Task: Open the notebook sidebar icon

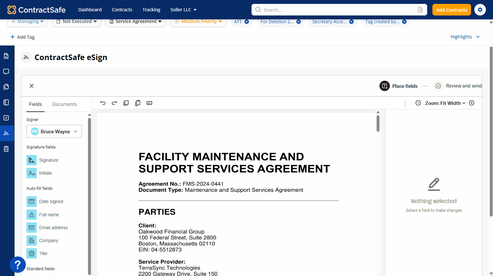Action: [6, 102]
